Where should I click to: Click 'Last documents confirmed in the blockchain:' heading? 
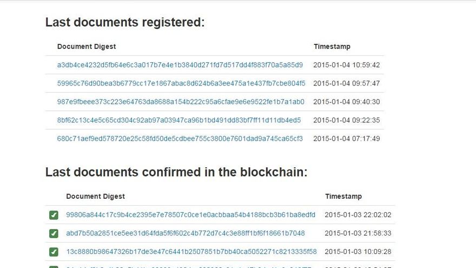(x=176, y=172)
